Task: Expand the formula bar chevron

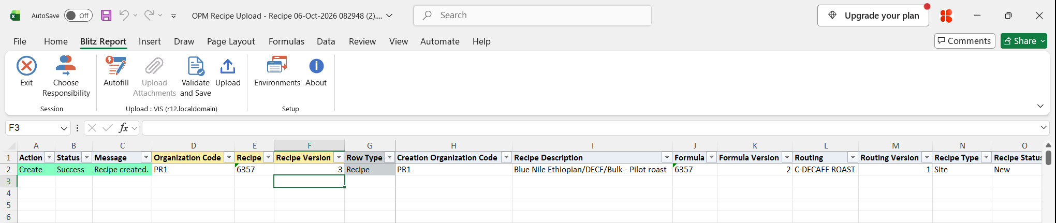Action: [1044, 127]
